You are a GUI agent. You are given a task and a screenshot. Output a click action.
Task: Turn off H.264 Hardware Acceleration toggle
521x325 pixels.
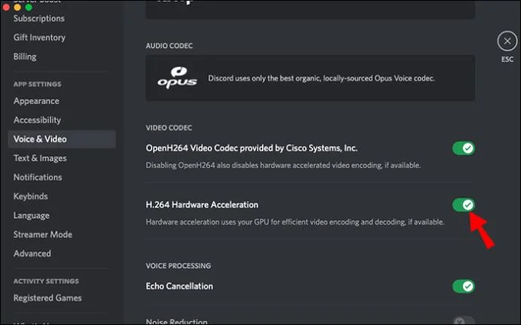click(464, 205)
